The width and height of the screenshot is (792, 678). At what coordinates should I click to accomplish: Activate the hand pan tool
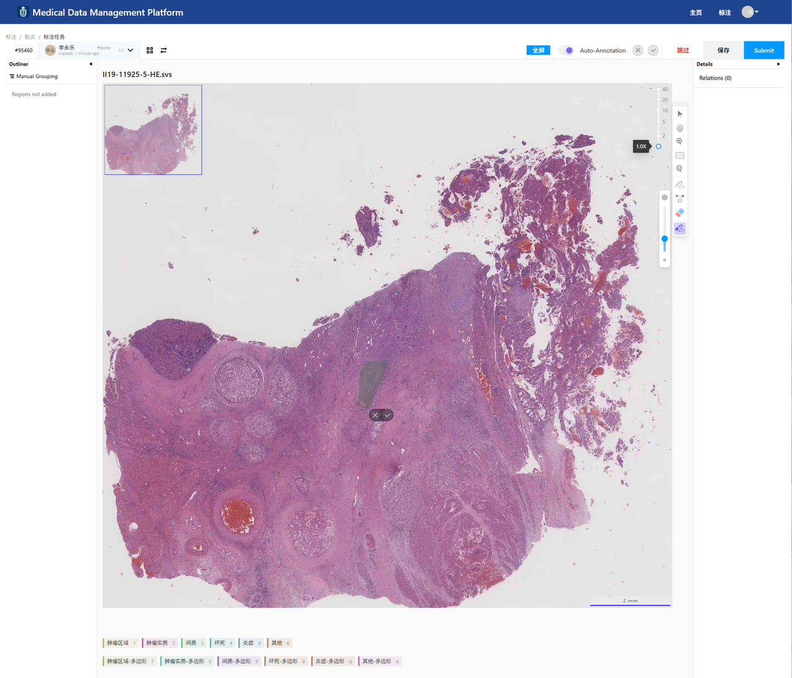tap(679, 127)
